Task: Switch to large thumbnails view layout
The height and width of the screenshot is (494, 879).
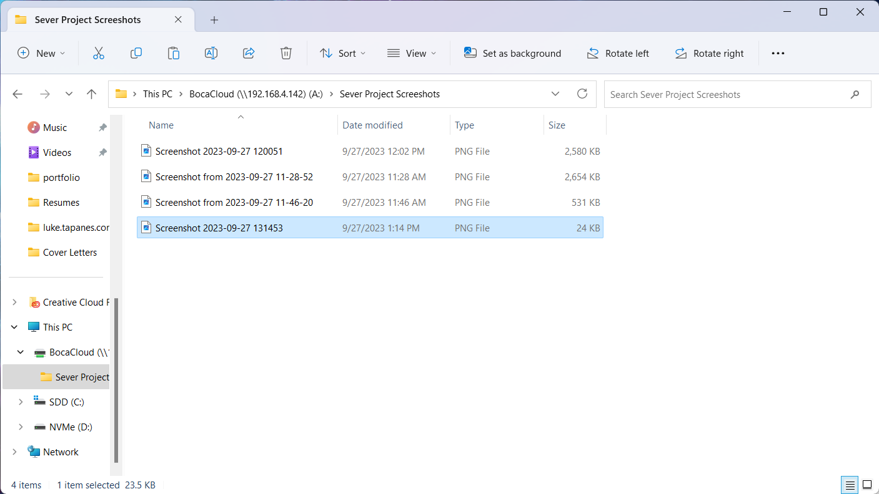Action: (867, 485)
